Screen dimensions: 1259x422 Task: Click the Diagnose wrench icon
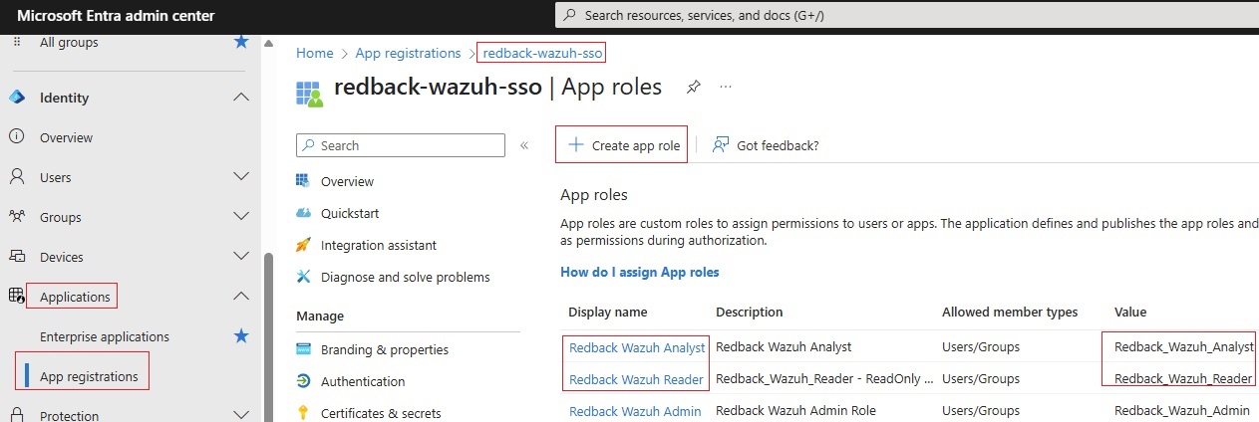302,277
